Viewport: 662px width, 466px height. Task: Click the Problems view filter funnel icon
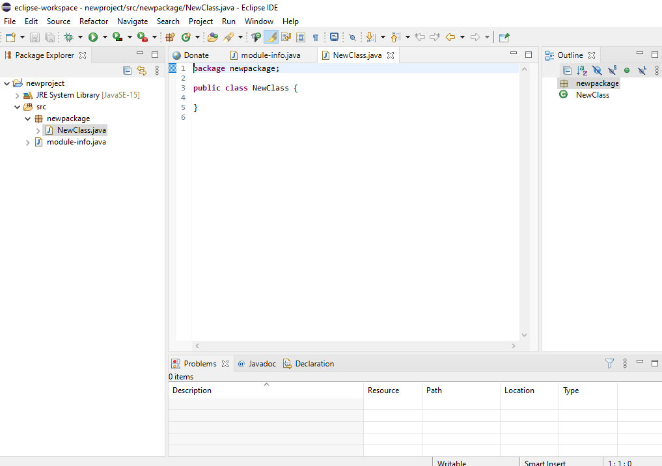click(609, 364)
